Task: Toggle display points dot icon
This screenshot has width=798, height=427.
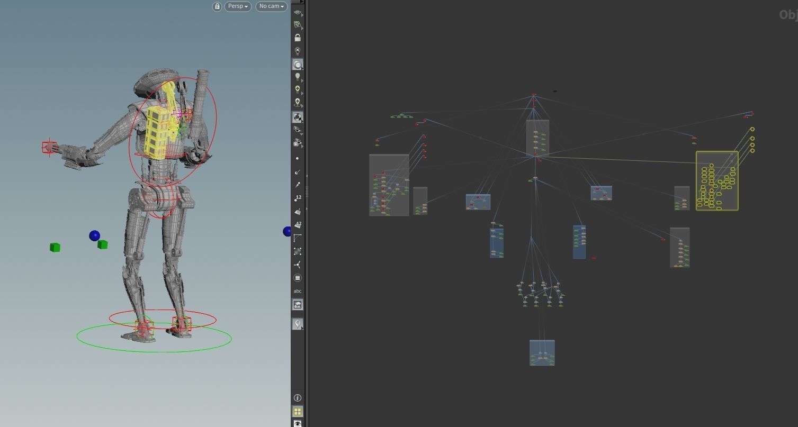Action: click(298, 158)
